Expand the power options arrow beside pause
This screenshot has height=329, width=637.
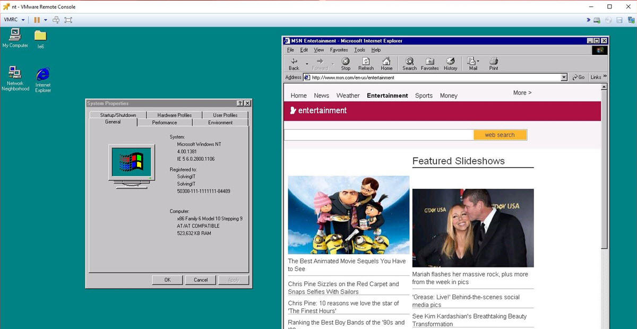46,20
